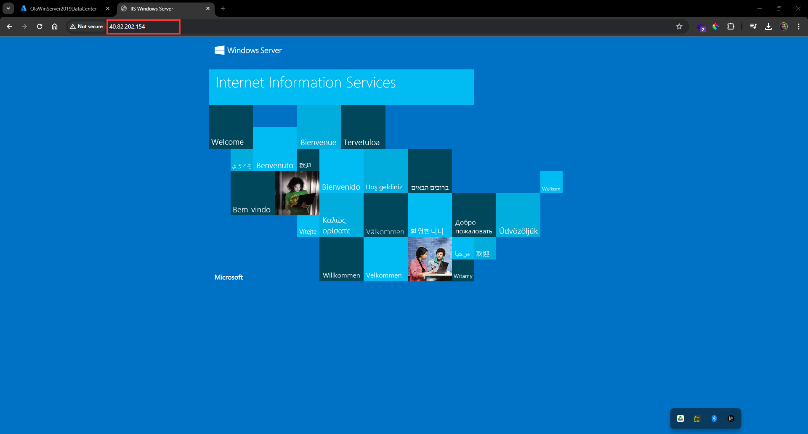Go back to the previous page
The width and height of the screenshot is (808, 434).
tap(9, 26)
